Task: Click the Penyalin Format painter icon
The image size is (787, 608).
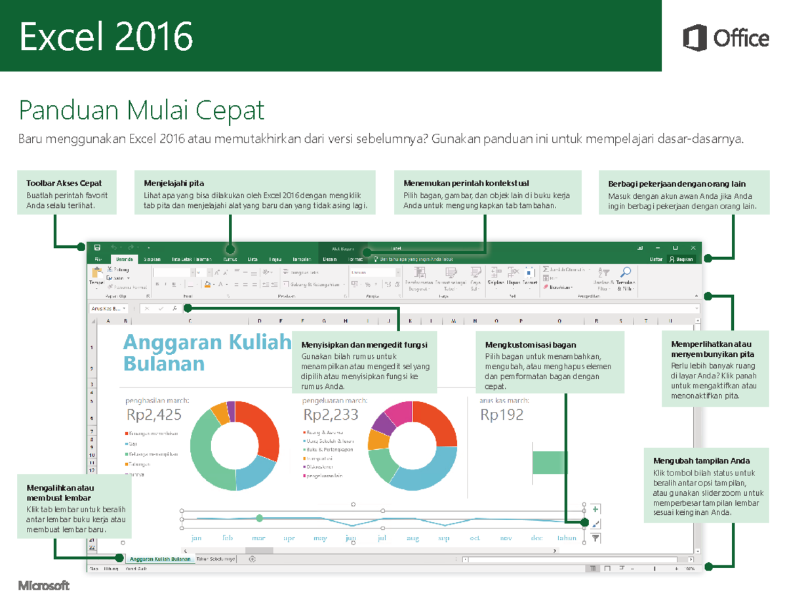Action: point(110,287)
